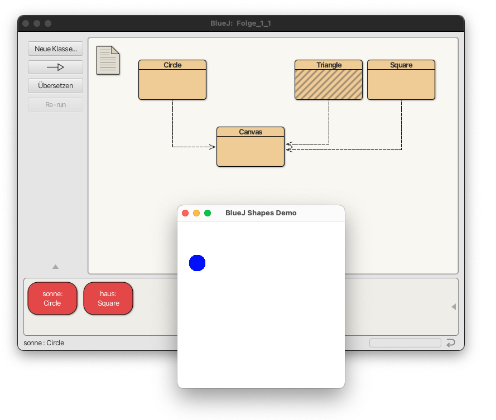Image resolution: width=496 pixels, height=420 pixels.
Task: Select the haus: Square object
Action: pos(108,298)
